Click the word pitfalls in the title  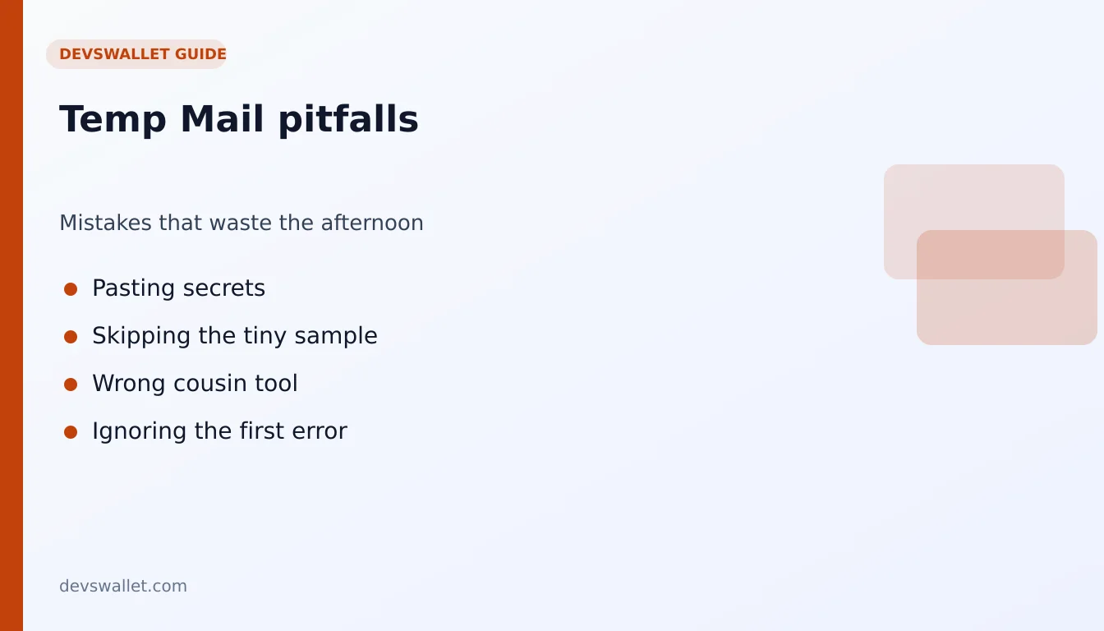[348, 120]
